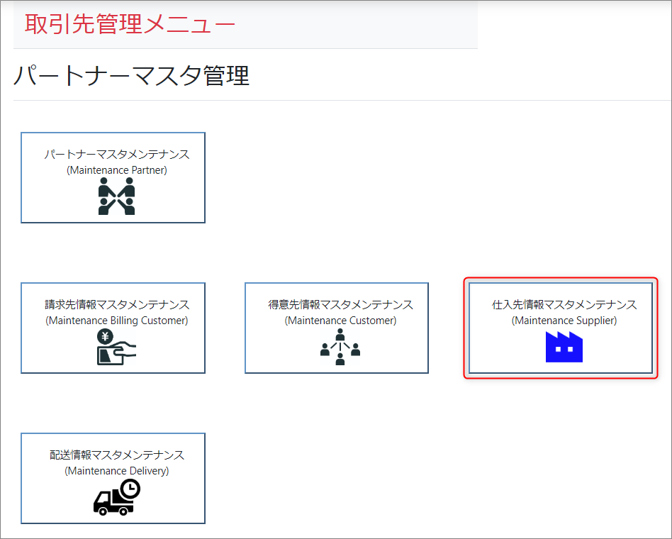The height and width of the screenshot is (539, 672).
Task: Select the (Maintenance Delivery) label
Action: [117, 471]
